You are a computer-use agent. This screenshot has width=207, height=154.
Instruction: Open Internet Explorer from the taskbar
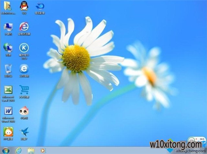[19, 150]
